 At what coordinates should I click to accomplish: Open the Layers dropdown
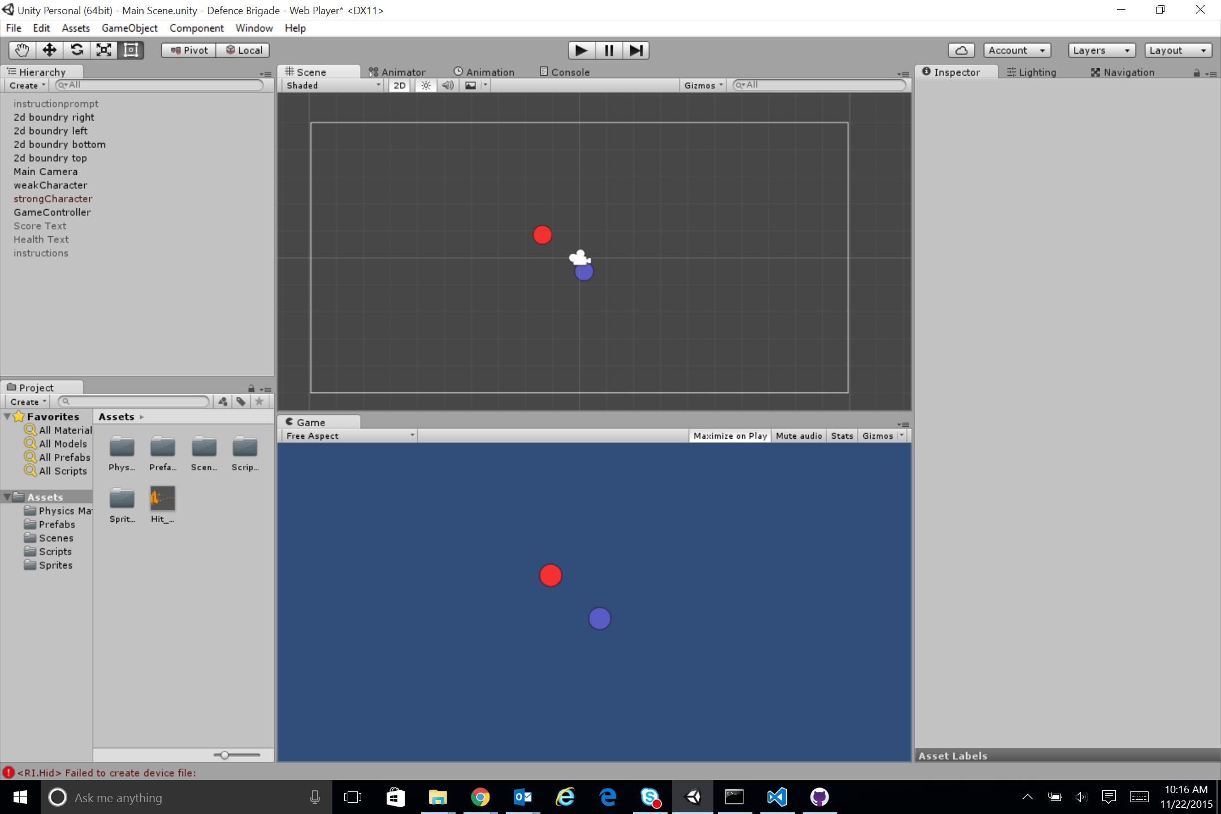click(x=1102, y=50)
